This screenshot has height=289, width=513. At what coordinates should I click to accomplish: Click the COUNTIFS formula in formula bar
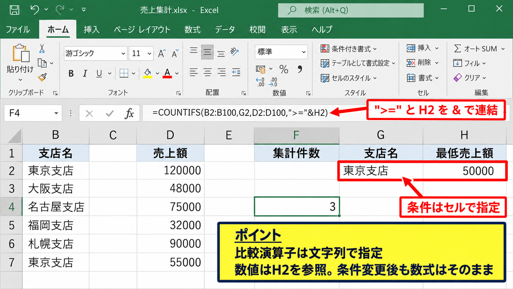(x=240, y=113)
